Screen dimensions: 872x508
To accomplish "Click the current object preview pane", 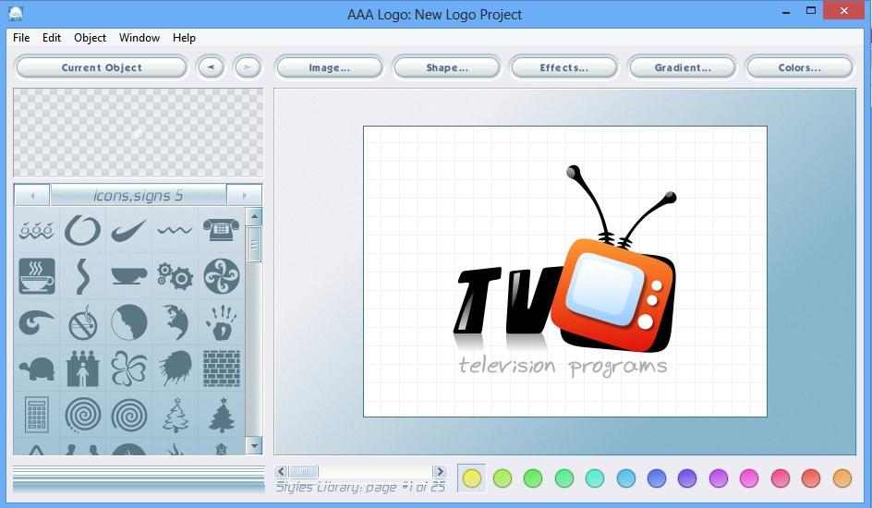I will [x=138, y=133].
